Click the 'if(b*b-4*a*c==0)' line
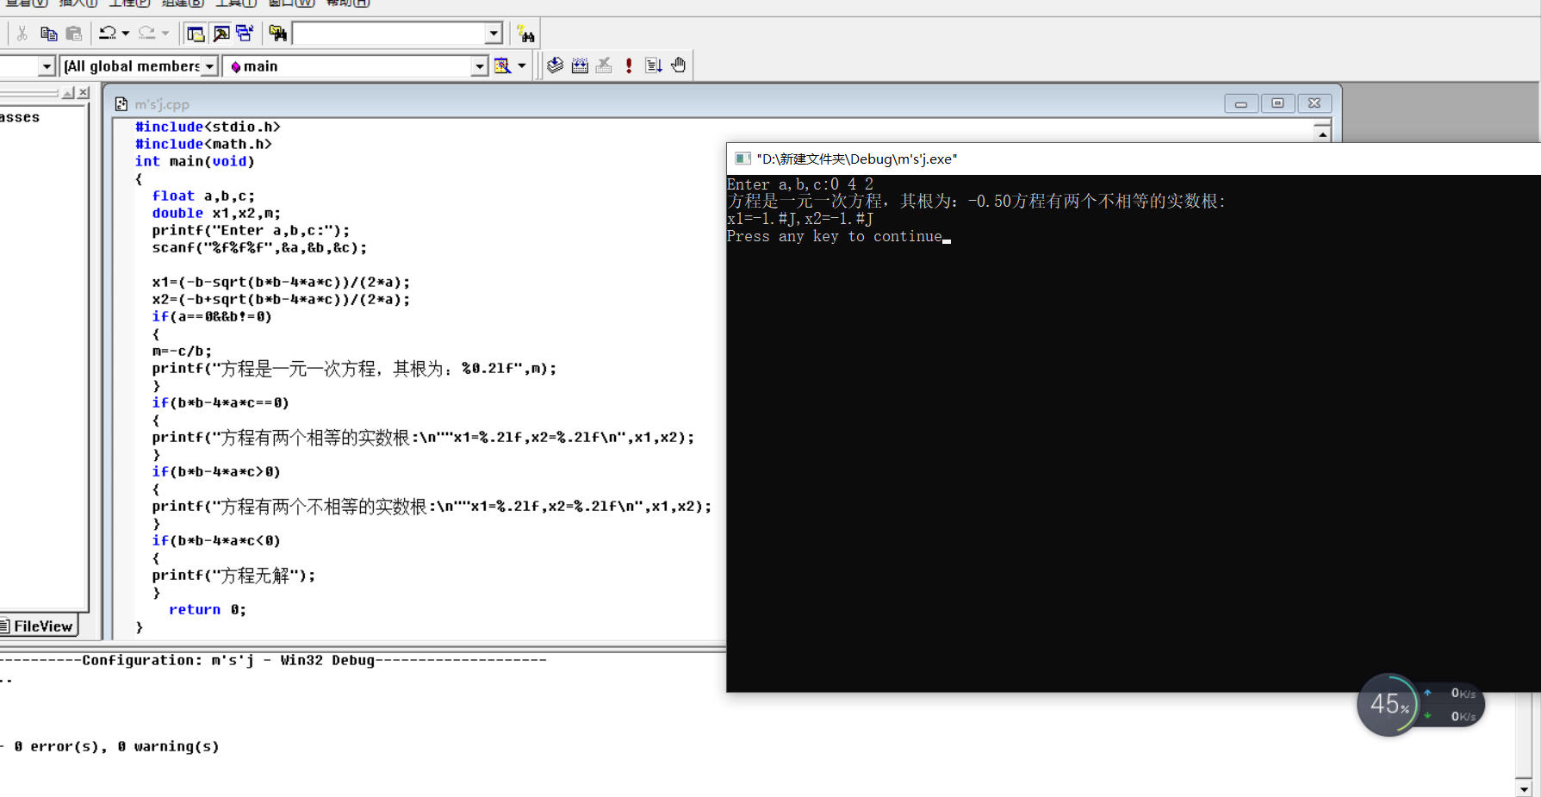1541x797 pixels. click(221, 402)
